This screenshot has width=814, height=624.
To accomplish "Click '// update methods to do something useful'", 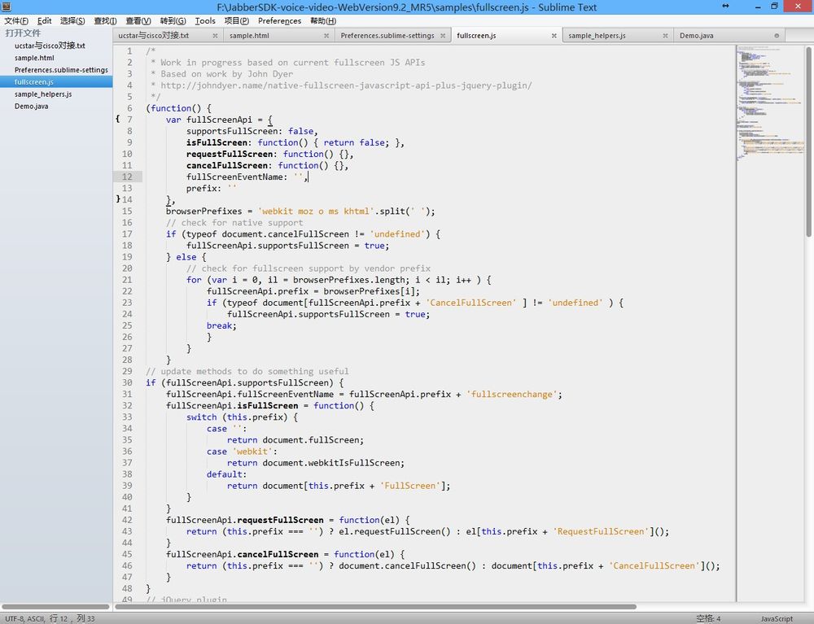I will coord(247,372).
